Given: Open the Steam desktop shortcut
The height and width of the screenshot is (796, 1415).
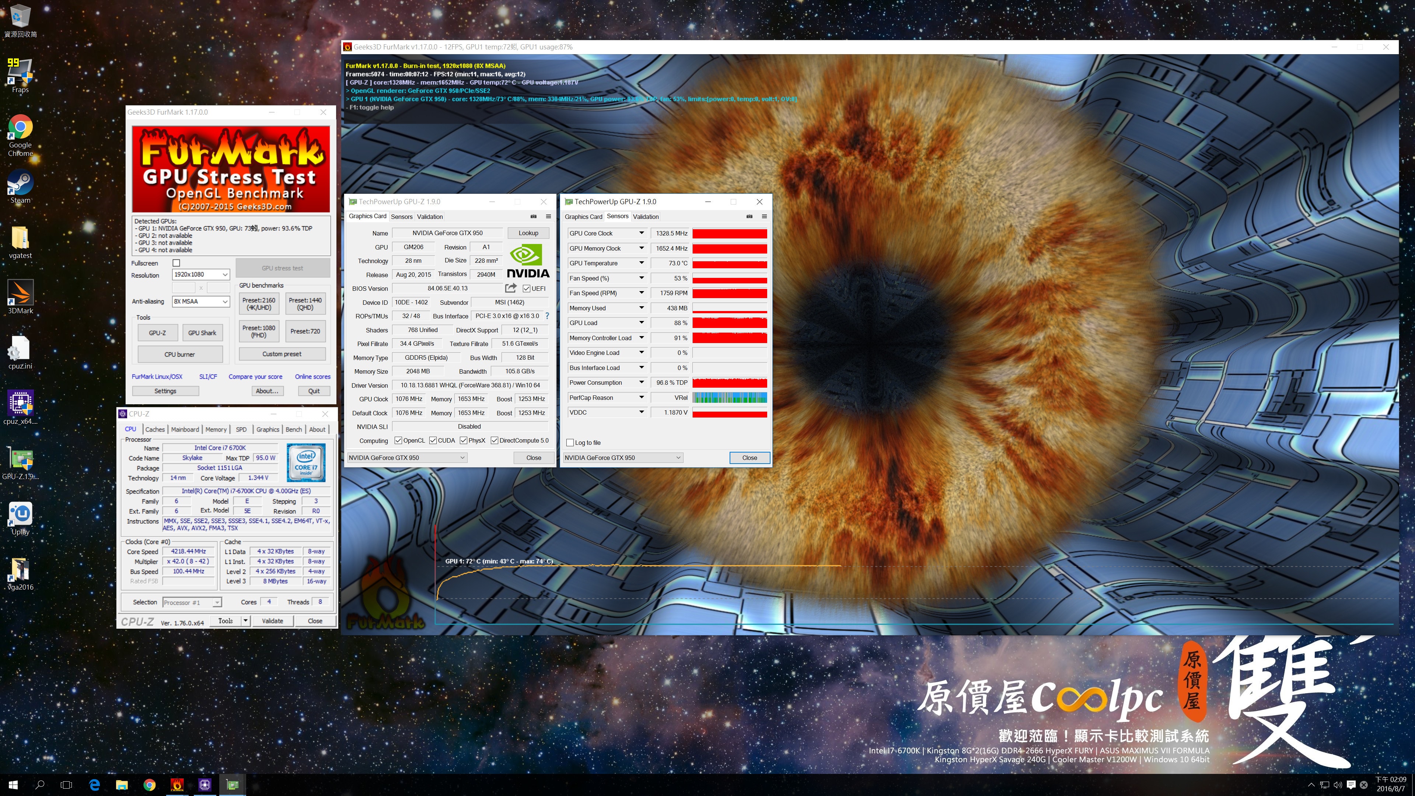Looking at the screenshot, I should [x=20, y=187].
